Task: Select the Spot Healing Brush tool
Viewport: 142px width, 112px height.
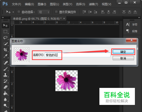Action: pos(5,63)
